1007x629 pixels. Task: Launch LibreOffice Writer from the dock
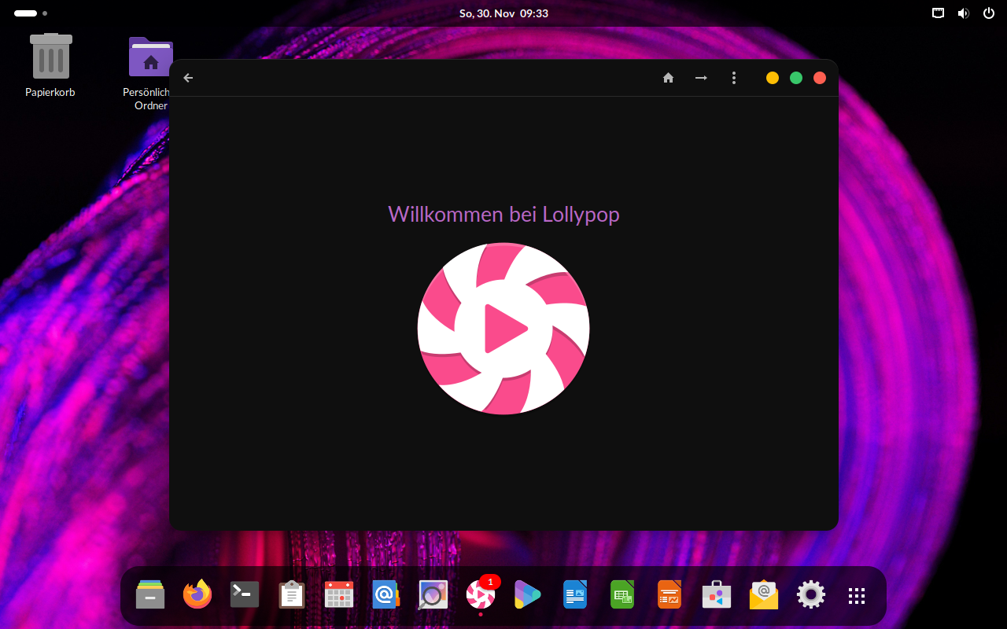[575, 595]
